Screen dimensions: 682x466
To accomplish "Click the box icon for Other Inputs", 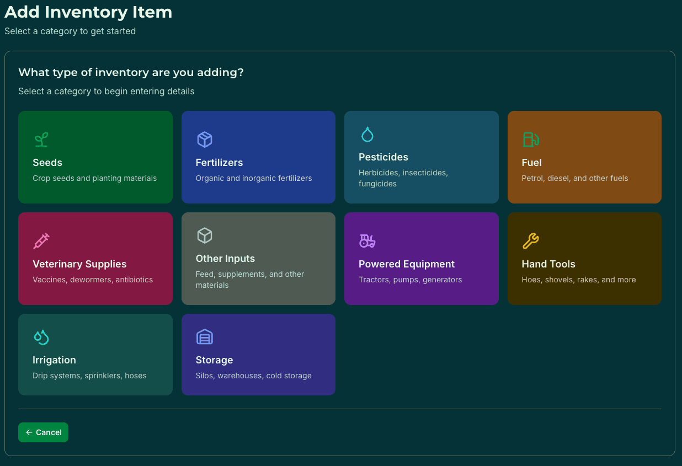I will (x=204, y=235).
